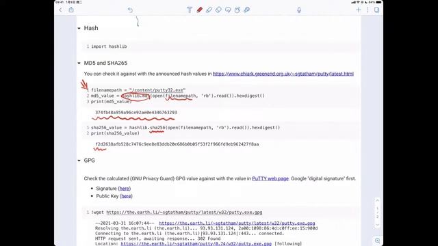Tap the 'MD5 and SHA265' heading text

click(105, 63)
